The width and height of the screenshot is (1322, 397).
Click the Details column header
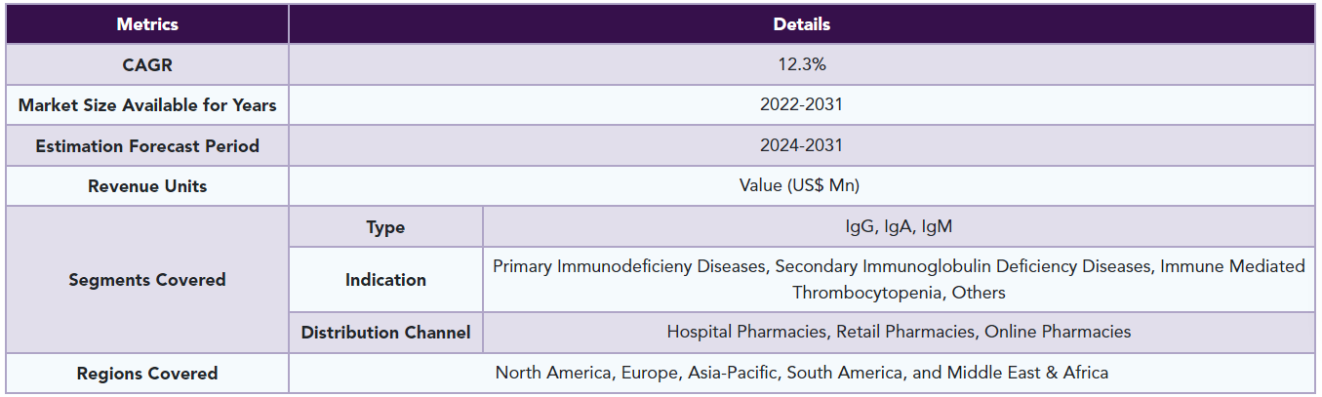801,24
